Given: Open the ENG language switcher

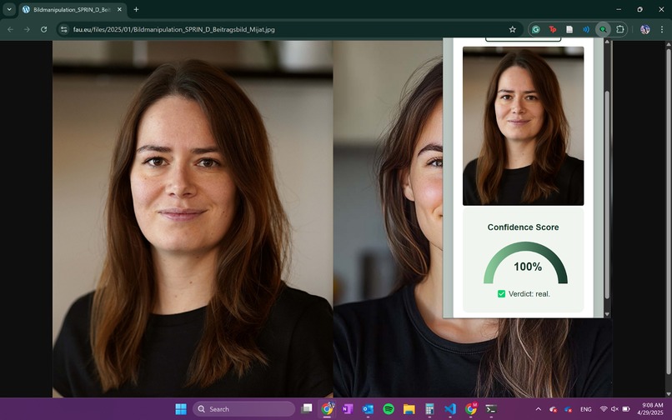Looking at the screenshot, I should click(x=586, y=409).
